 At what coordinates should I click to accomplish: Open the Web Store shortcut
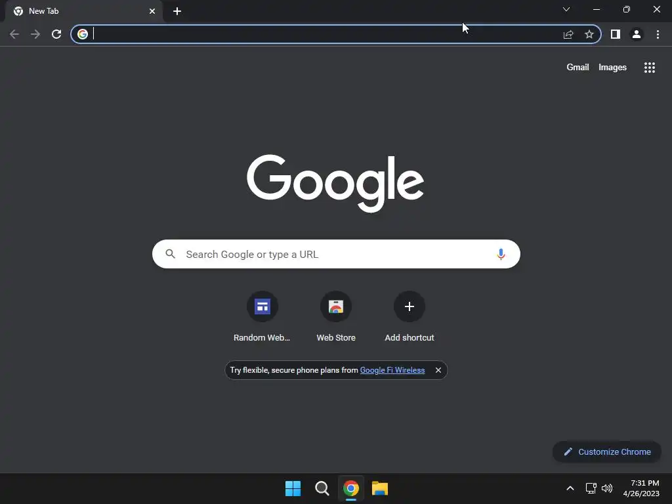336,317
